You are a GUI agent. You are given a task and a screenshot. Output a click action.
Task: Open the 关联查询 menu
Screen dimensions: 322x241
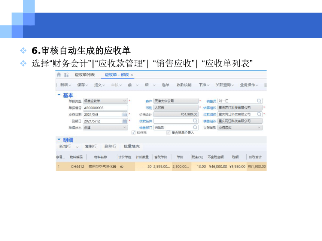click(225, 85)
